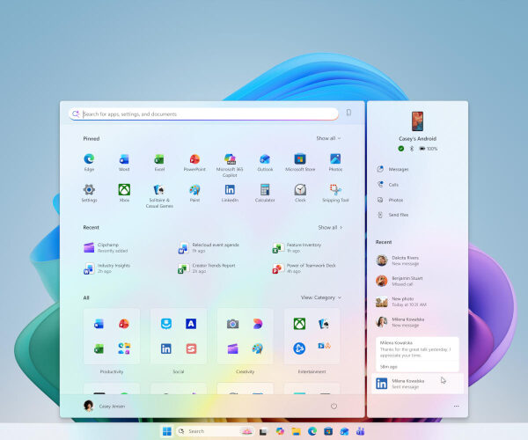Open Edge on taskbar

[x=312, y=431]
